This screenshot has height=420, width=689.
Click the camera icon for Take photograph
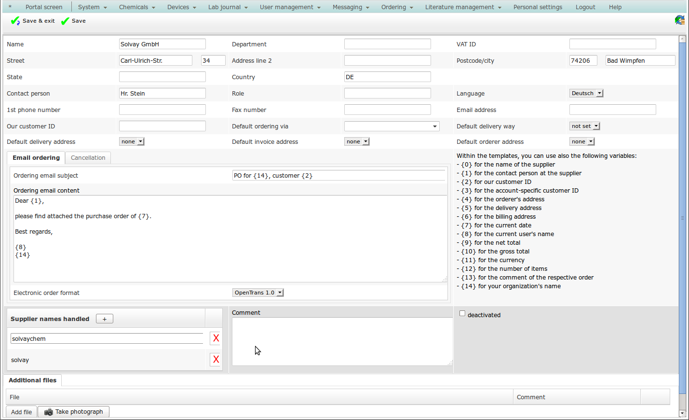tap(48, 412)
